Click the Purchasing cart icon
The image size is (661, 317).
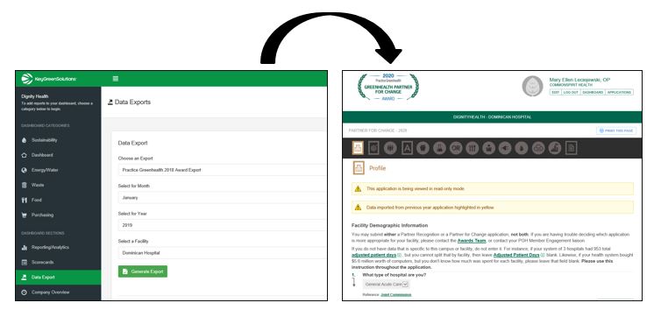25,215
